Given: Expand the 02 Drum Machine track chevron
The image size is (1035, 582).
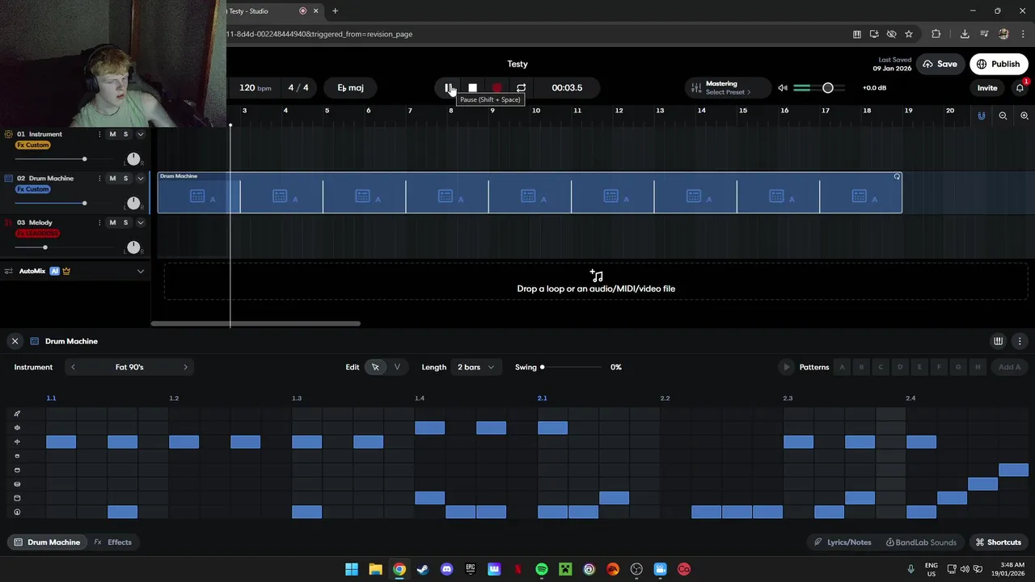Looking at the screenshot, I should (x=141, y=178).
